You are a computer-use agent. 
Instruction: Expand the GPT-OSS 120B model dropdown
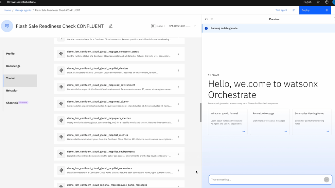(182, 26)
